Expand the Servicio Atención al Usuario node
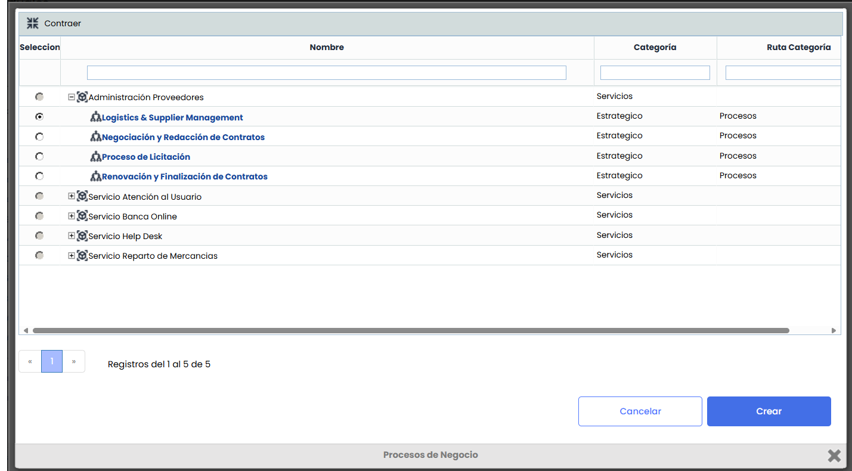The image size is (852, 471). pos(72,196)
